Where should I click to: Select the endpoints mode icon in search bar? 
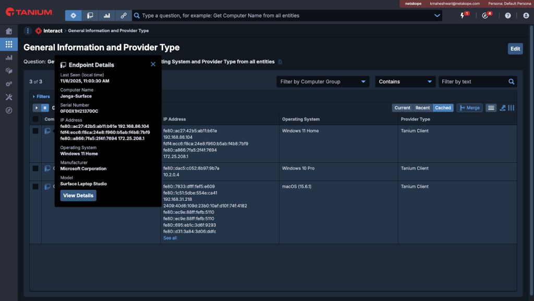(90, 15)
